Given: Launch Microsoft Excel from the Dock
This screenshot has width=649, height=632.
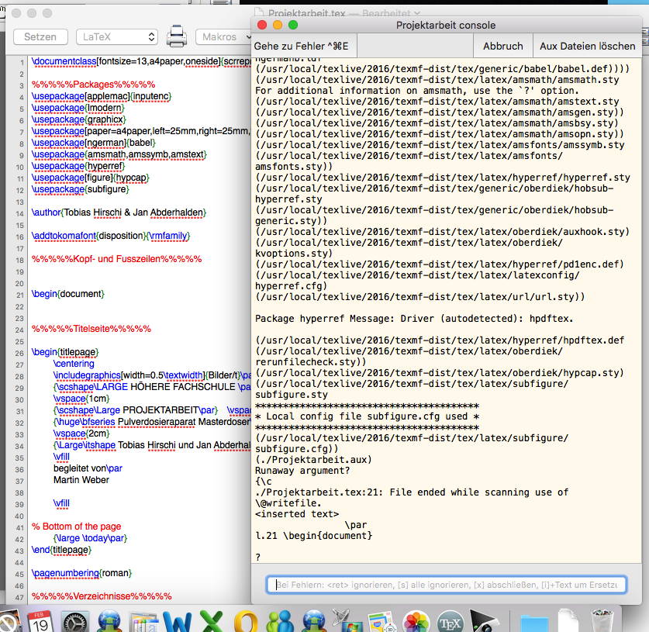Looking at the screenshot, I should point(212,621).
